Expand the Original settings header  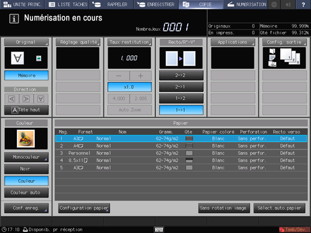pyautogui.click(x=26, y=42)
